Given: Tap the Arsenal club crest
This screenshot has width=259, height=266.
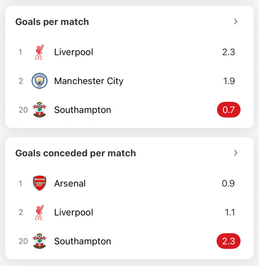Looking at the screenshot, I should pyautogui.click(x=40, y=183).
